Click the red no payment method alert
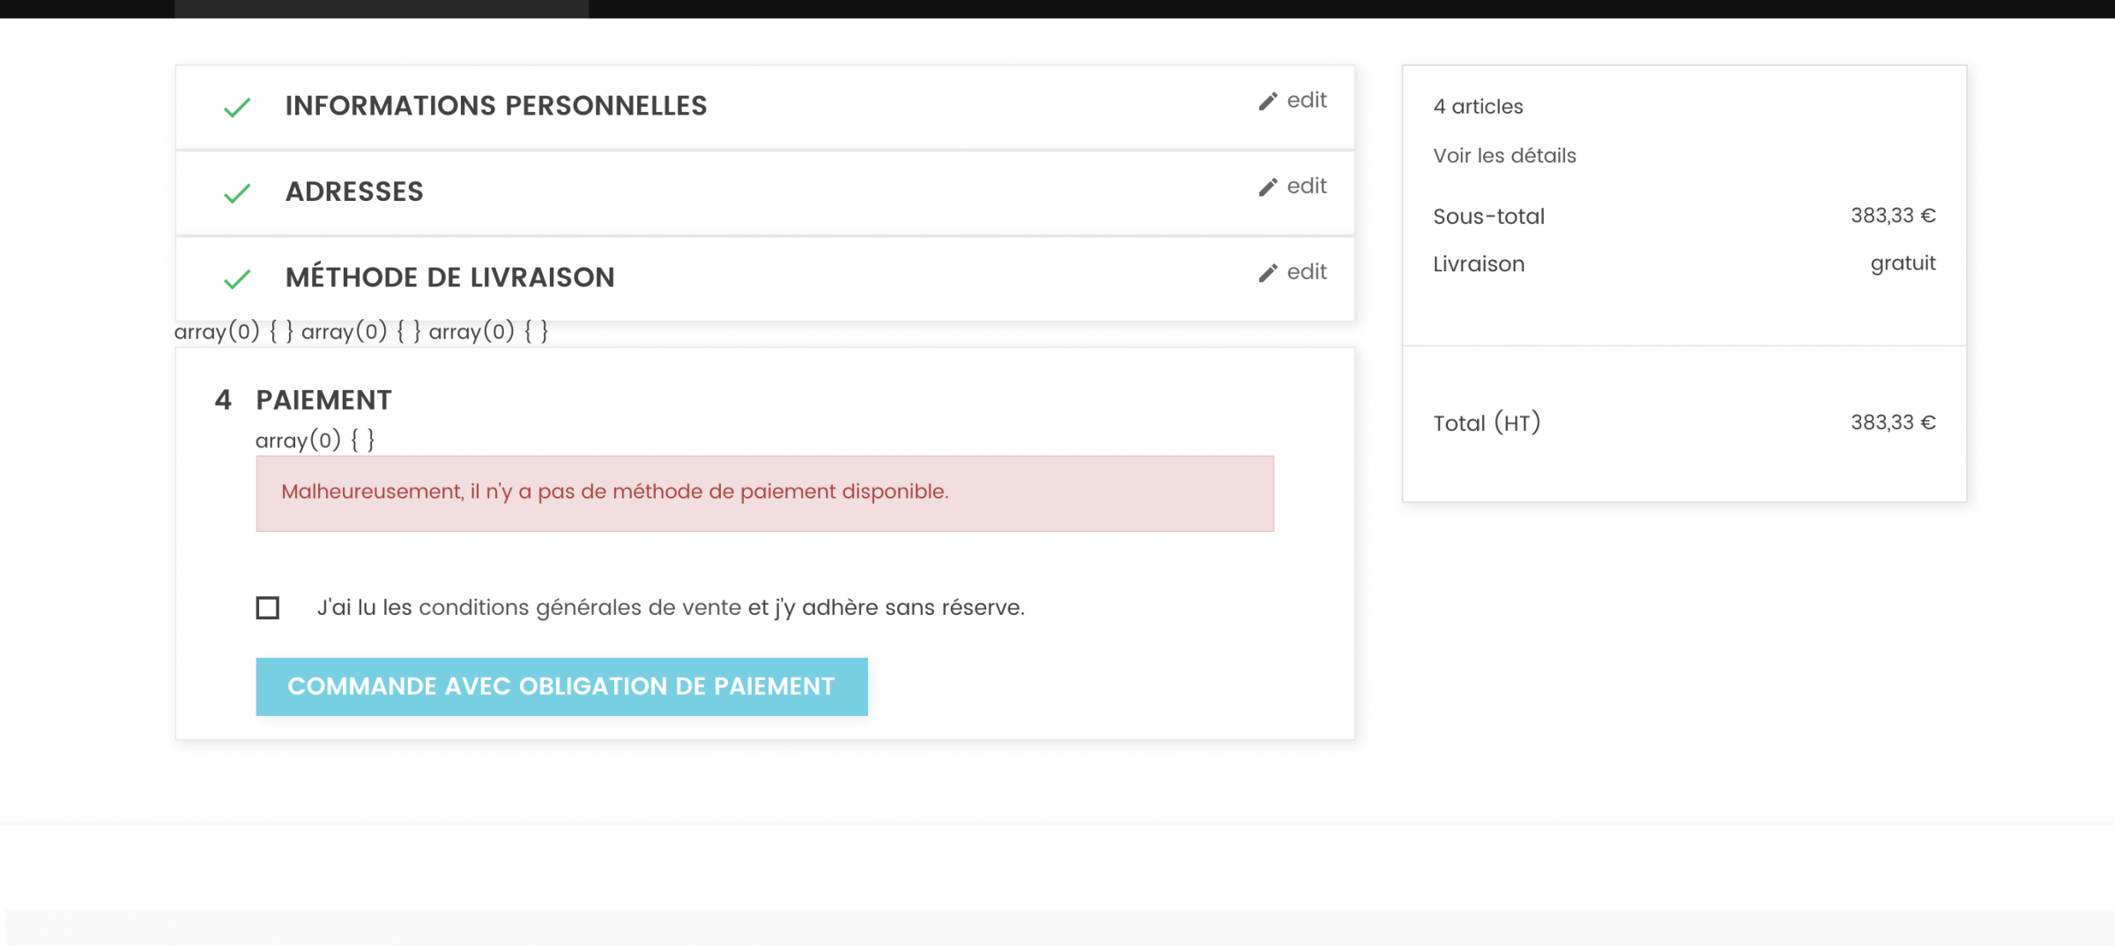Image resolution: width=2115 pixels, height=946 pixels. click(764, 493)
